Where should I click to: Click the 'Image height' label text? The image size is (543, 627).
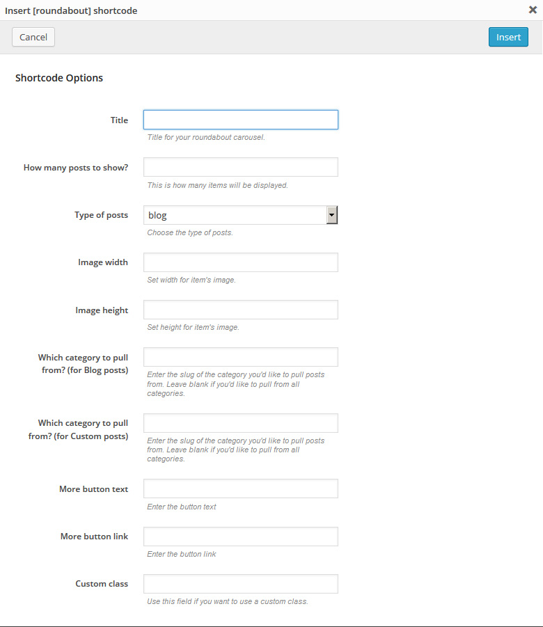coord(102,310)
